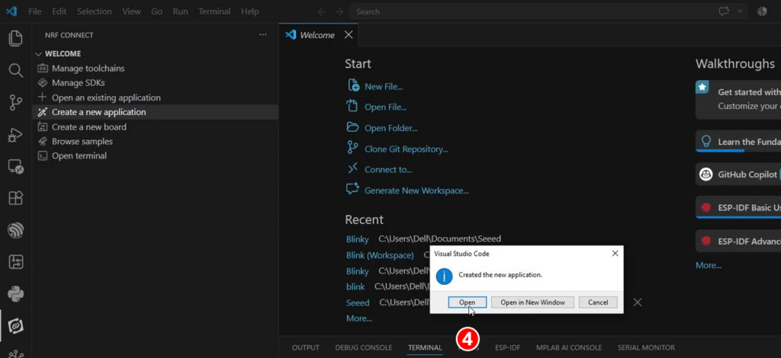The width and height of the screenshot is (781, 358).
Task: Remove the Seeed recent entry with X
Action: (x=638, y=302)
